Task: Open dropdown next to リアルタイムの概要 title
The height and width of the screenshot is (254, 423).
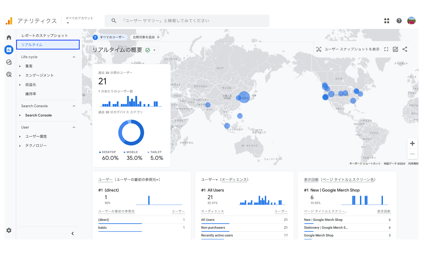Action: (154, 50)
